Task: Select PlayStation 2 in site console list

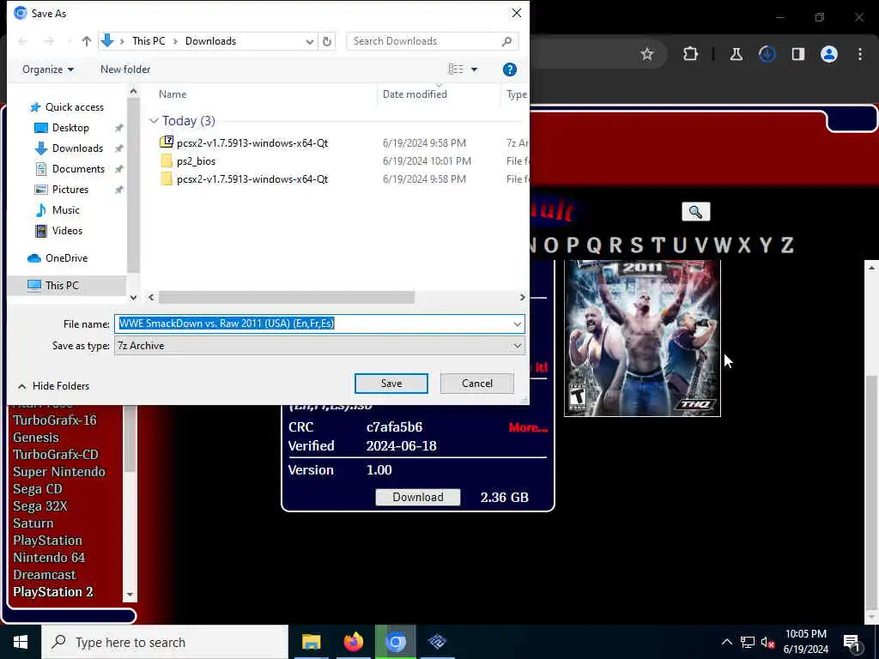Action: tap(52, 592)
